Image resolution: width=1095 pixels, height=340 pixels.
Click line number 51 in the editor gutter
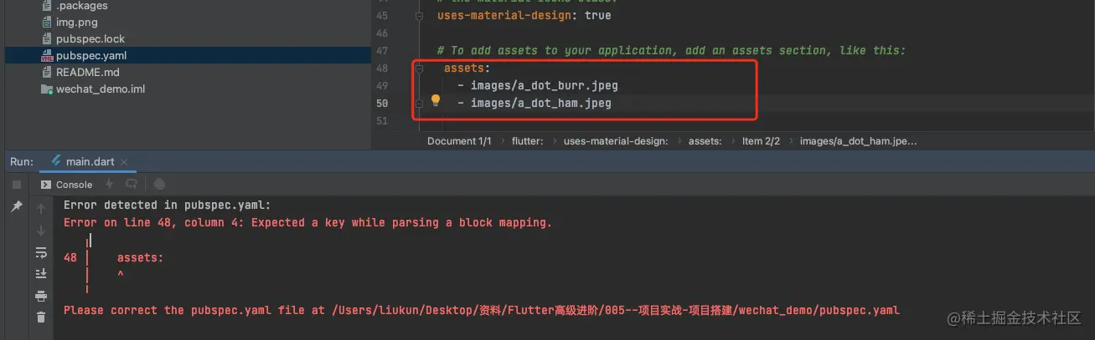[382, 121]
